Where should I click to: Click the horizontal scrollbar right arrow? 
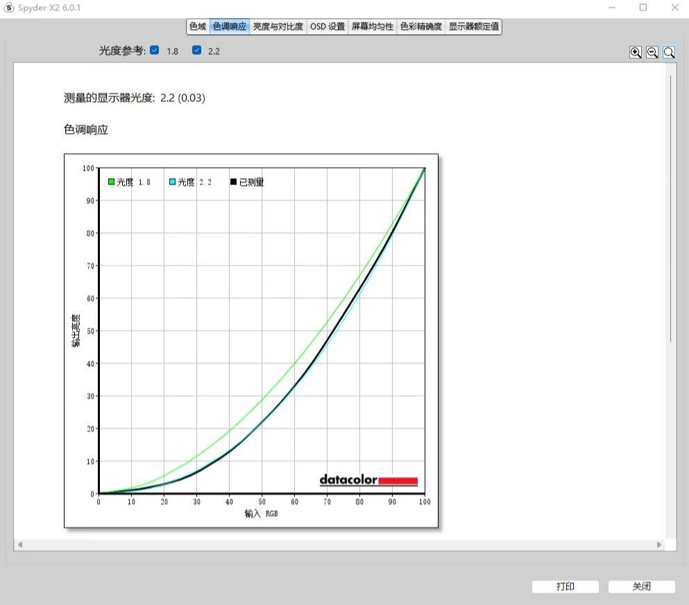(660, 545)
